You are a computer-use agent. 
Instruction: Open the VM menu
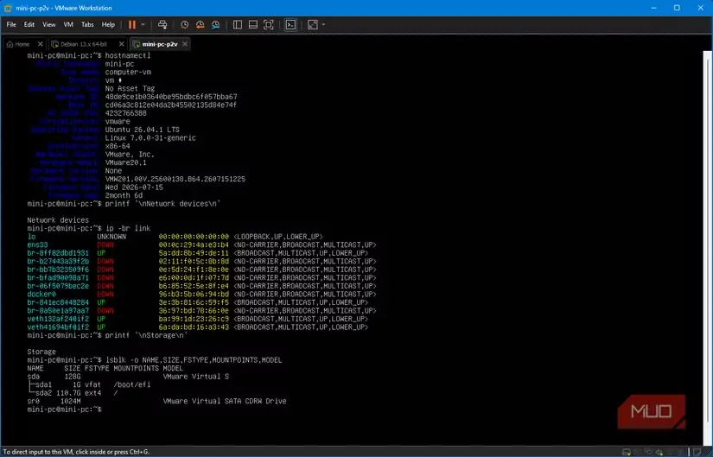click(68, 24)
